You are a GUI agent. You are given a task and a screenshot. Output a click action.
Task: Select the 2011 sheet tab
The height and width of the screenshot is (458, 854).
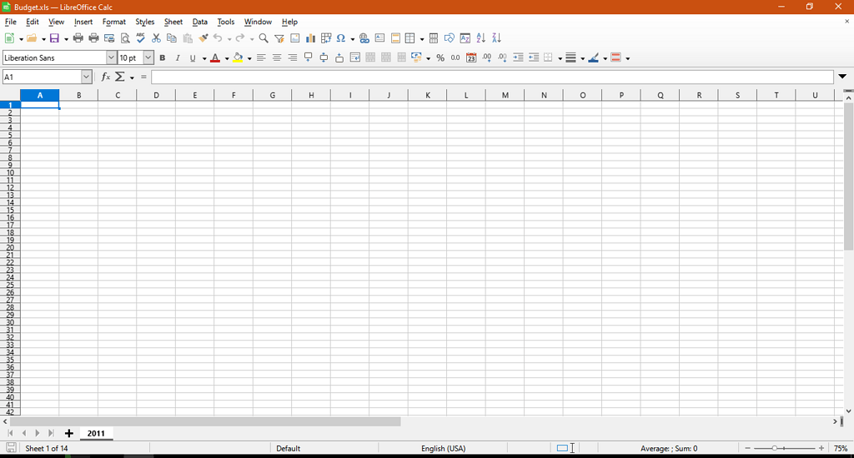[96, 434]
